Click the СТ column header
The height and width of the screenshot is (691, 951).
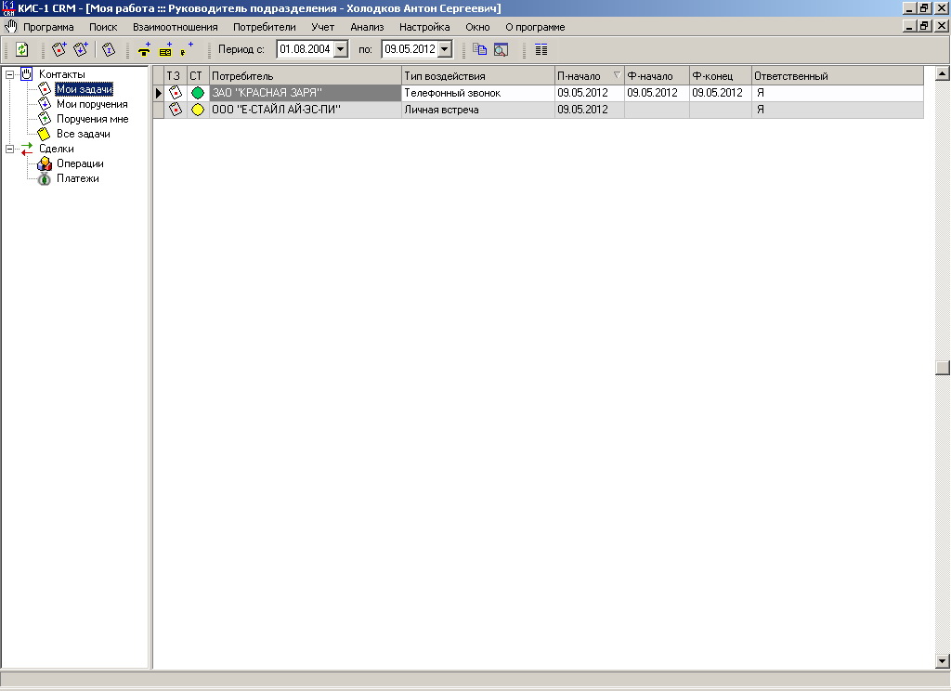pyautogui.click(x=198, y=76)
